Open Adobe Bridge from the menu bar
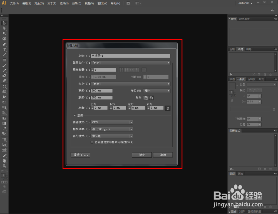Viewport: 278px width, 214px height. click(128, 3)
